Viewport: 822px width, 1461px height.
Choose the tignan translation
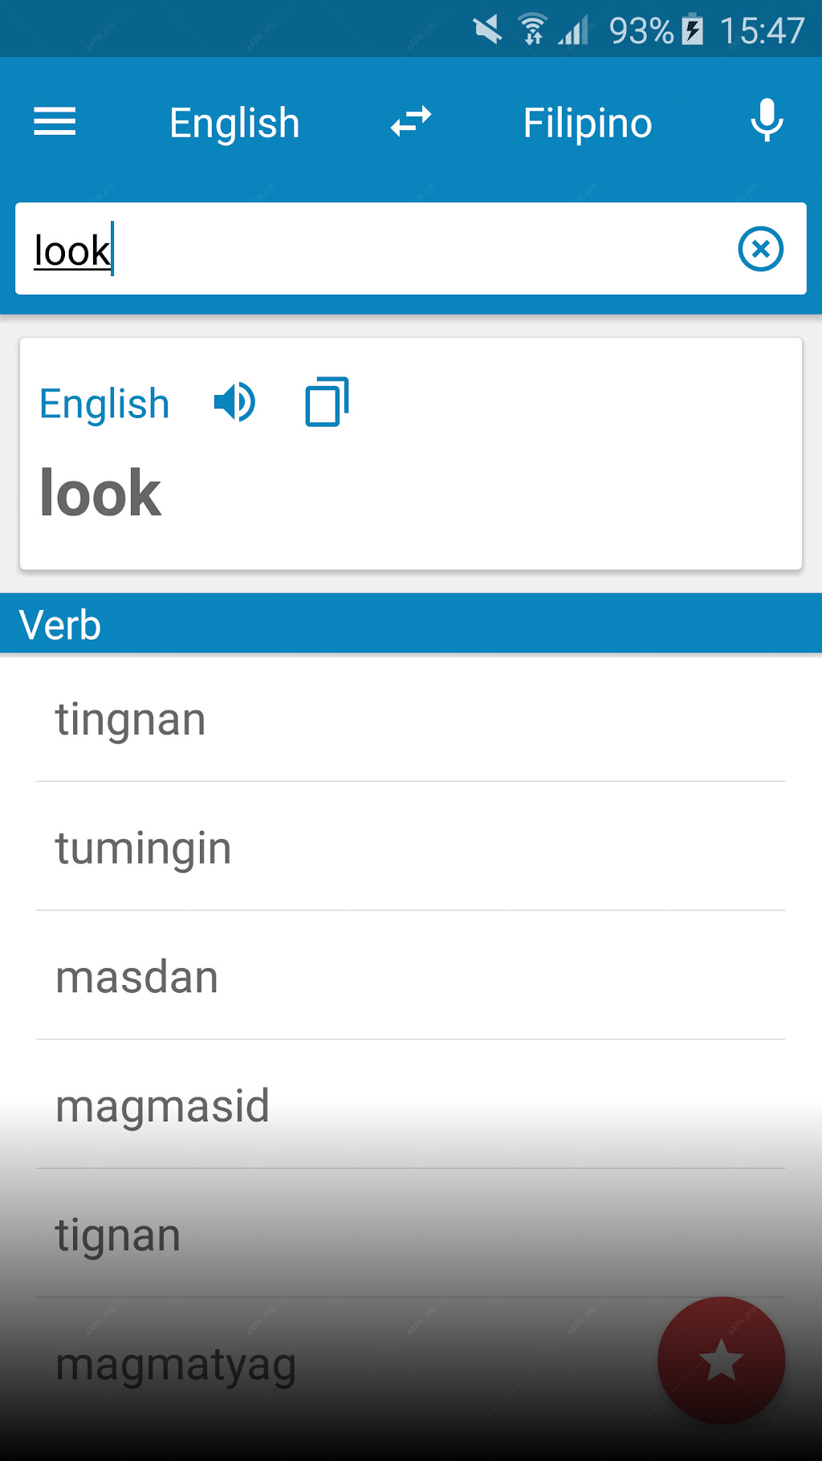(x=411, y=1234)
